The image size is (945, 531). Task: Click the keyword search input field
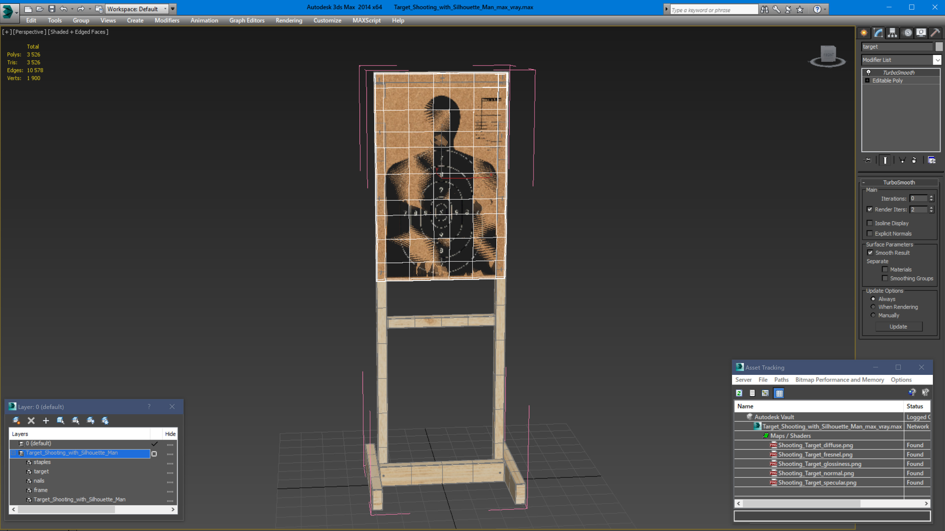(714, 10)
